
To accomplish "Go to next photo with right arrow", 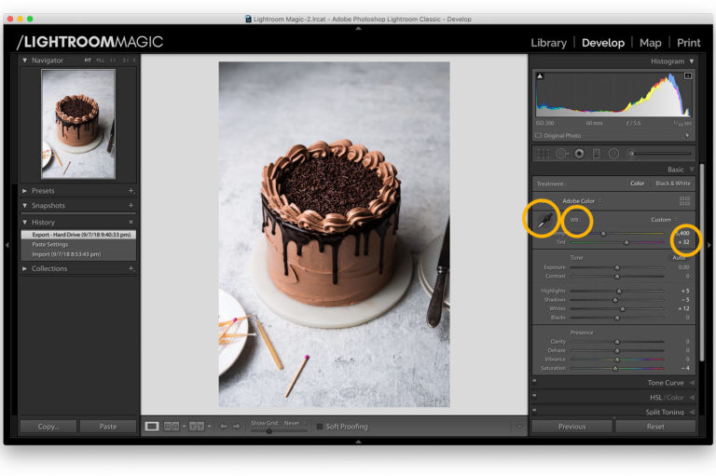I will coord(237,427).
